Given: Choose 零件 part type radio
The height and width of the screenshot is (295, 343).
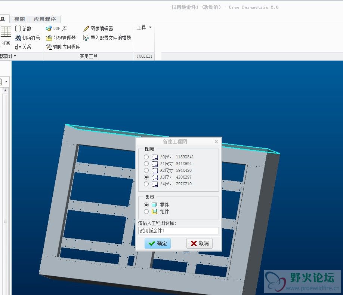Looking at the screenshot, I should coord(146,205).
